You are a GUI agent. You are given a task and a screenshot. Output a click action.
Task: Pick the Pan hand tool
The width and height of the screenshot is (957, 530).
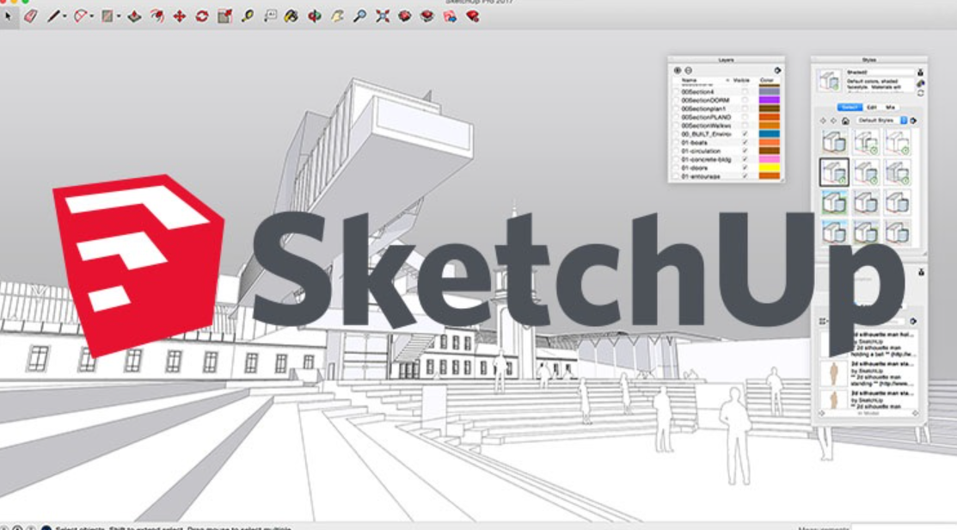pyautogui.click(x=337, y=16)
